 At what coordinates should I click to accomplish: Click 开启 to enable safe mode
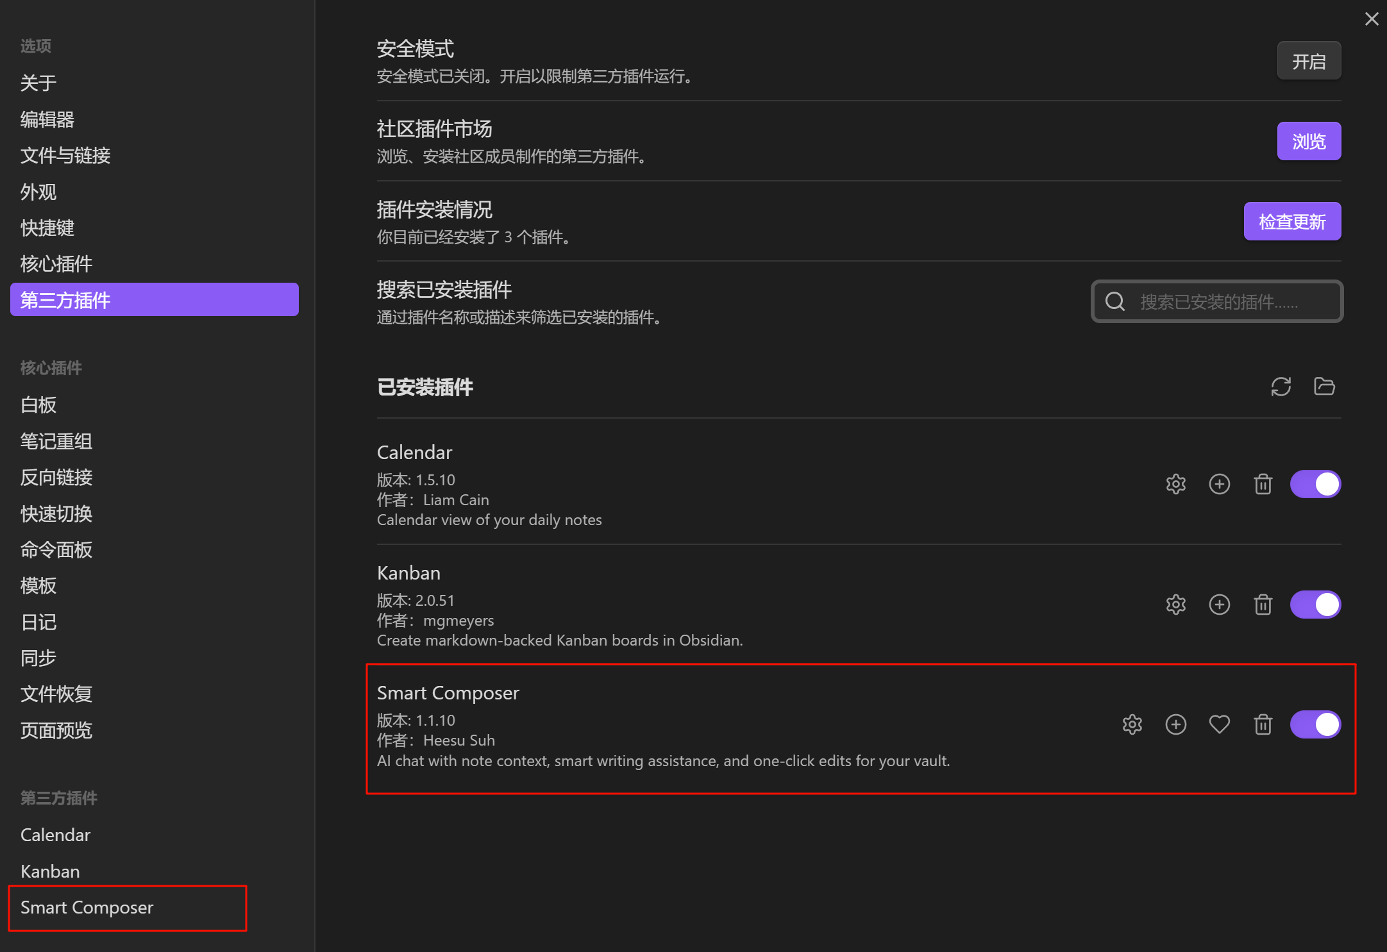1308,61
